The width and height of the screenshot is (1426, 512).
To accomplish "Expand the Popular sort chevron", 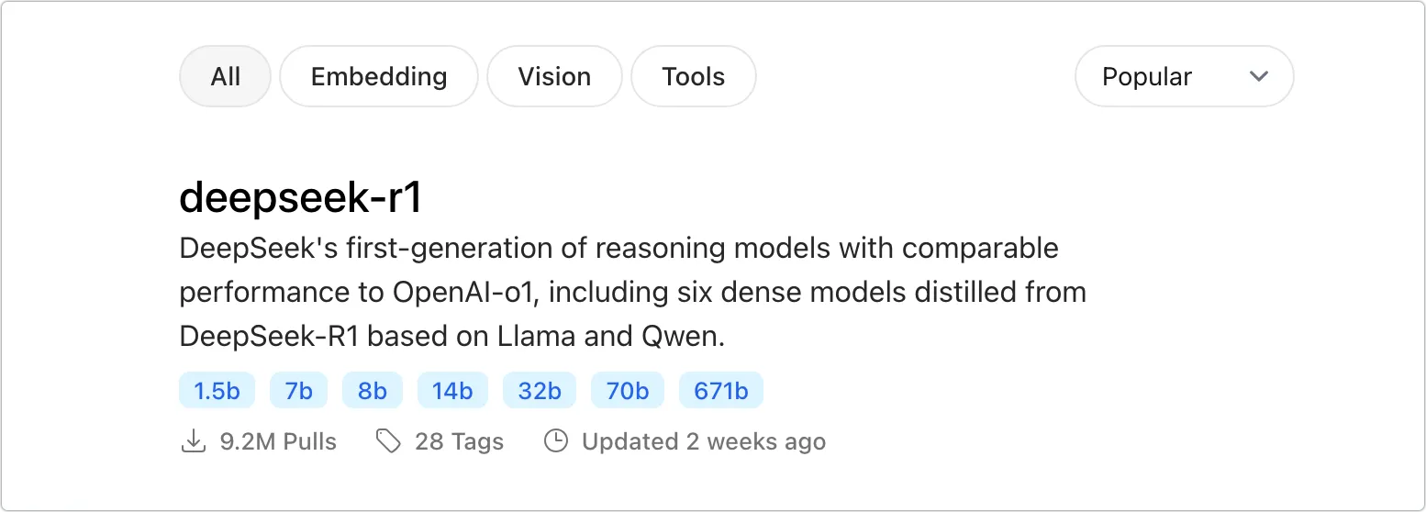I will (1259, 77).
